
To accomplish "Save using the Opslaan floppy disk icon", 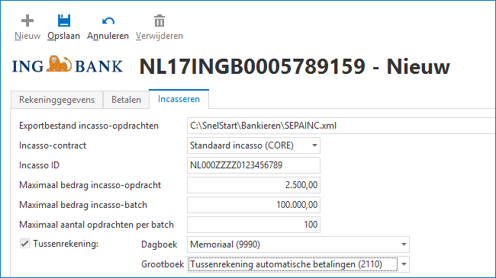I will [64, 21].
